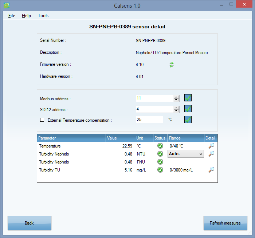Click the Refresh measures button
Viewport: 255px width, 238px height.
[x=225, y=223]
